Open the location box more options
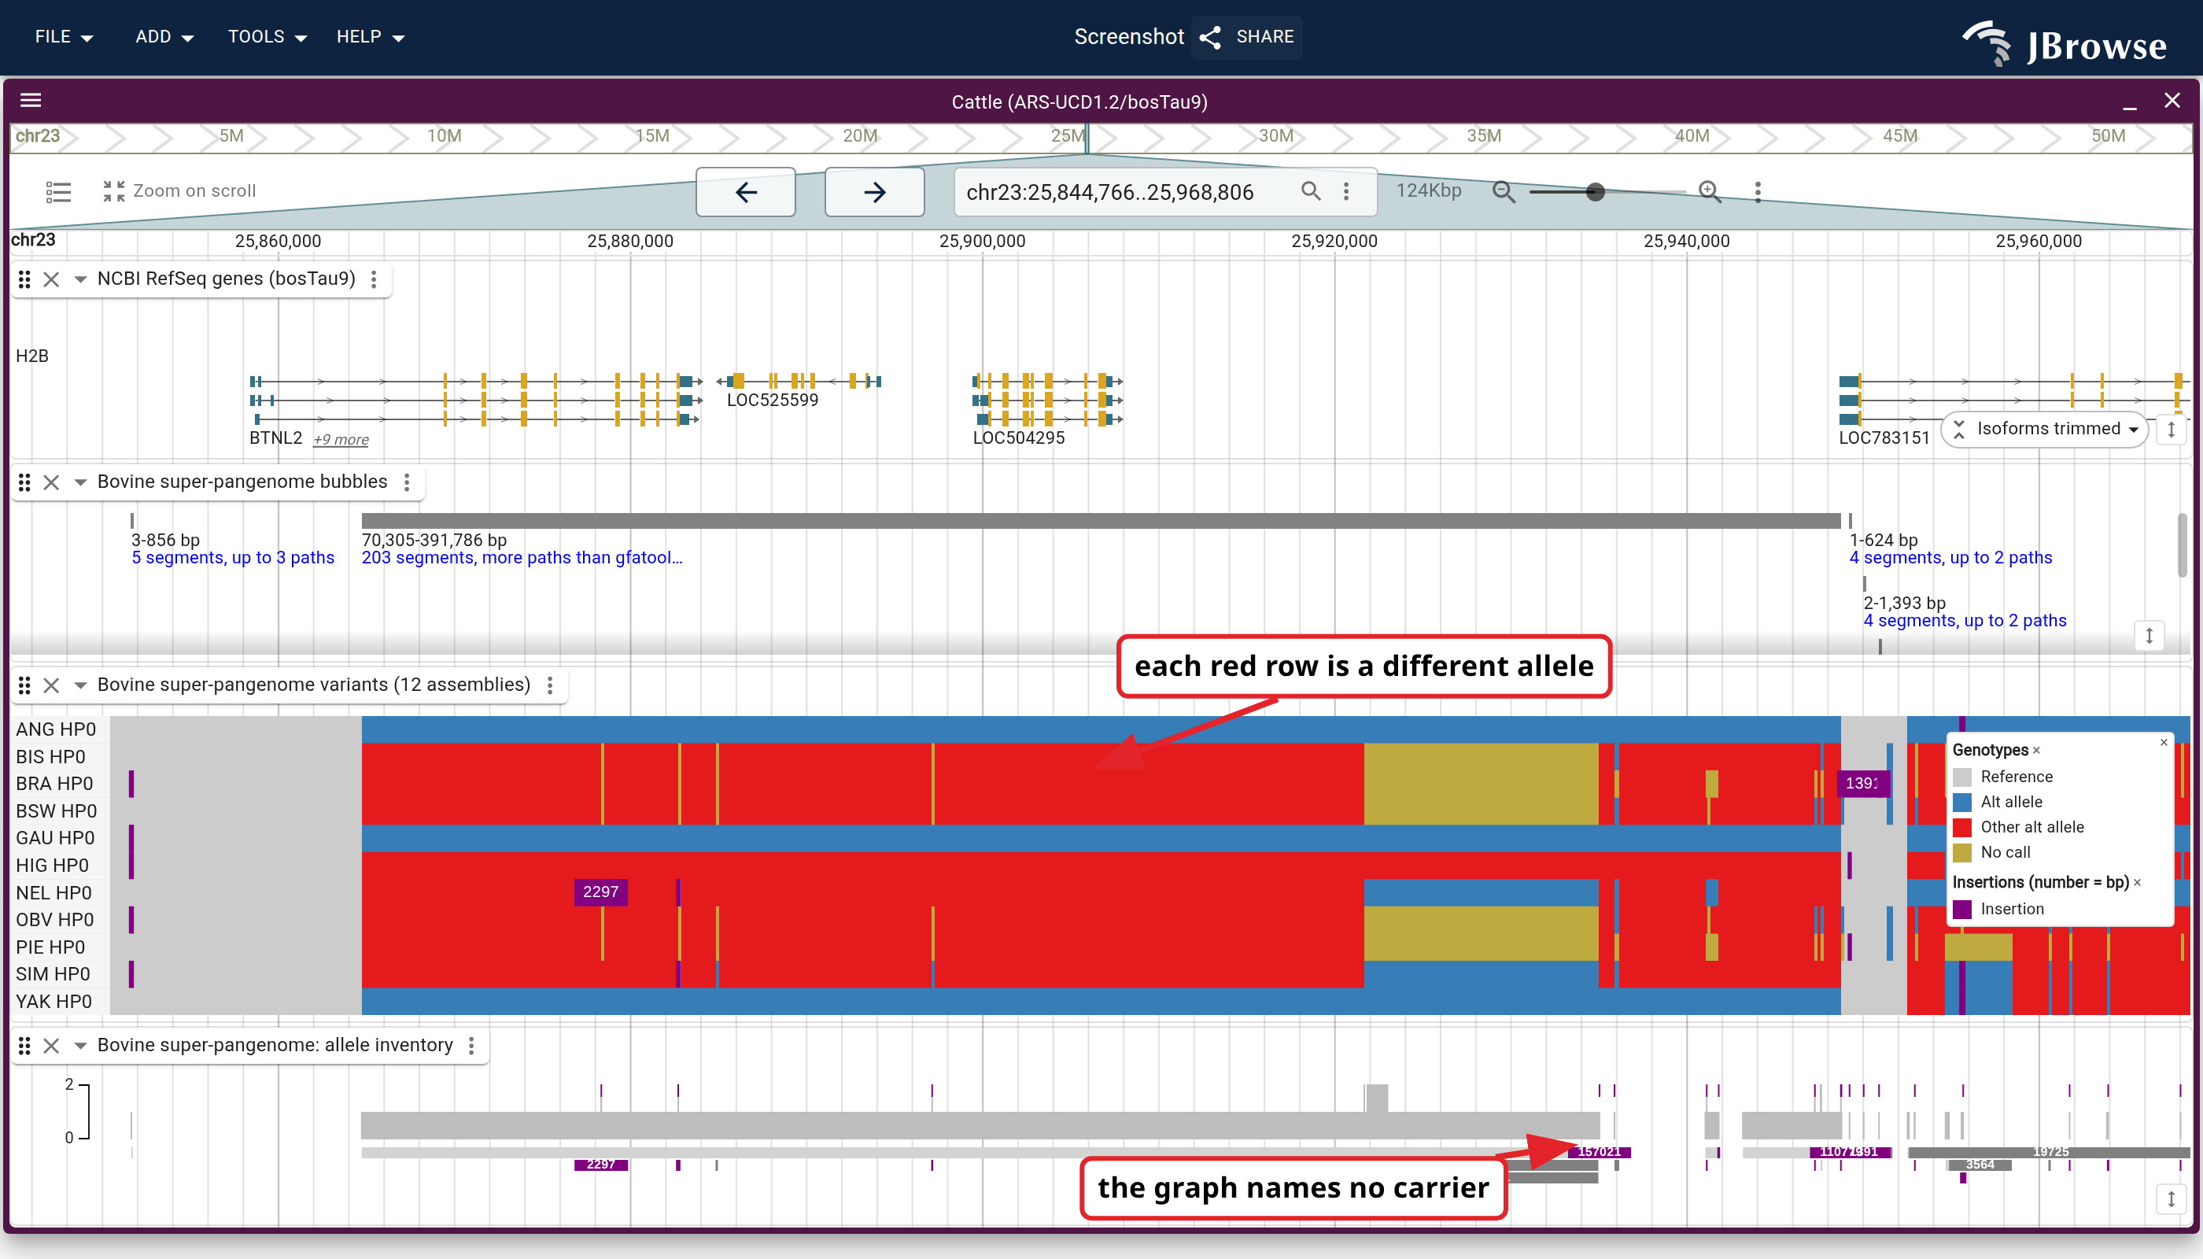Image resolution: width=2203 pixels, height=1259 pixels. click(x=1346, y=191)
